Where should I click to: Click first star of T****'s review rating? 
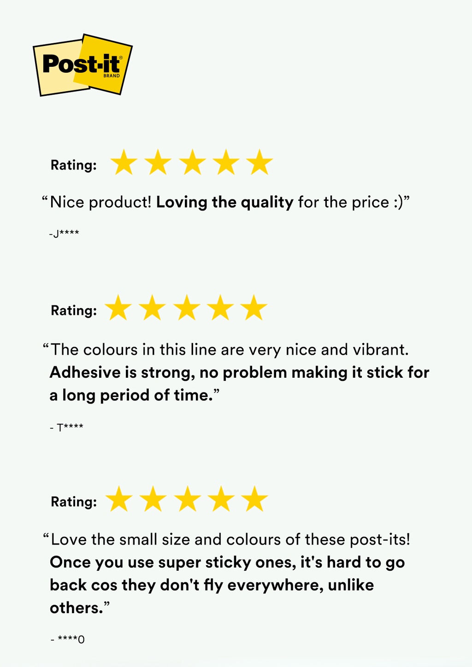tap(118, 308)
